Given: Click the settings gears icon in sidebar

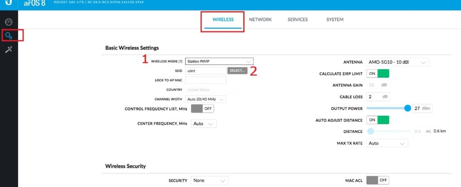Looking at the screenshot, I should [9, 35].
